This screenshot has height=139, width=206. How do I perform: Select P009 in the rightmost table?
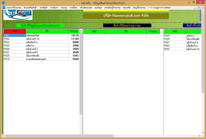175,39
